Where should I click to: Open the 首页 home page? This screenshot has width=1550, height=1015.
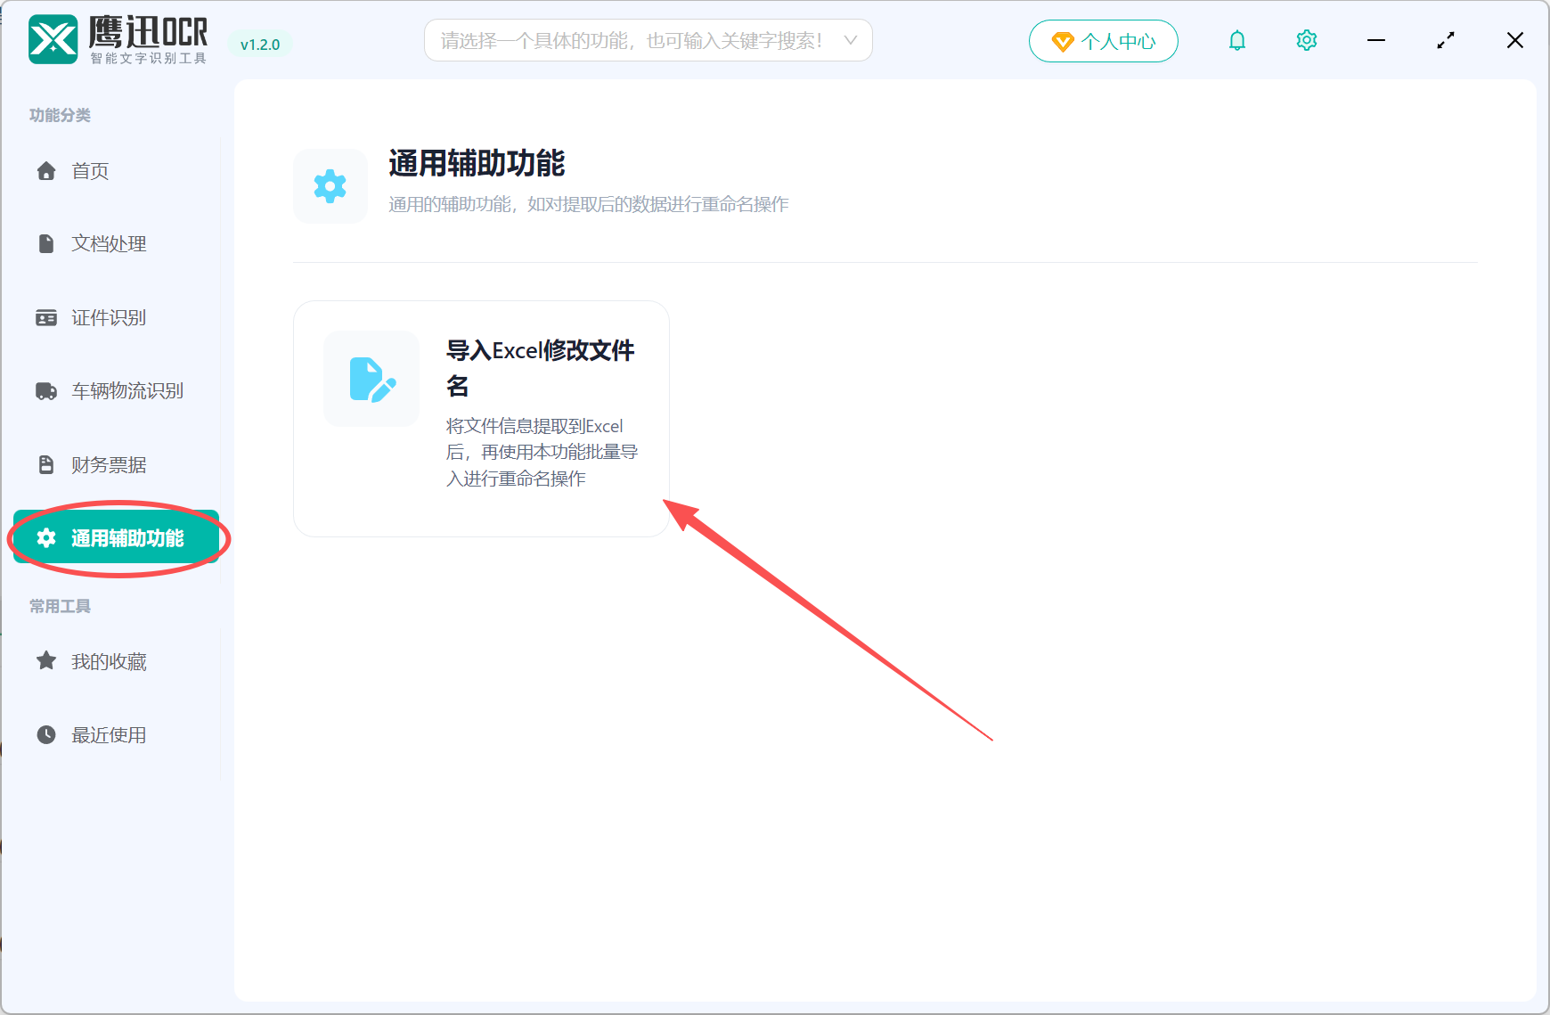89,171
